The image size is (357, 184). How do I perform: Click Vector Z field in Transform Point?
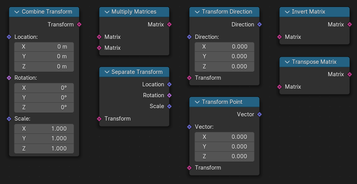point(224,156)
